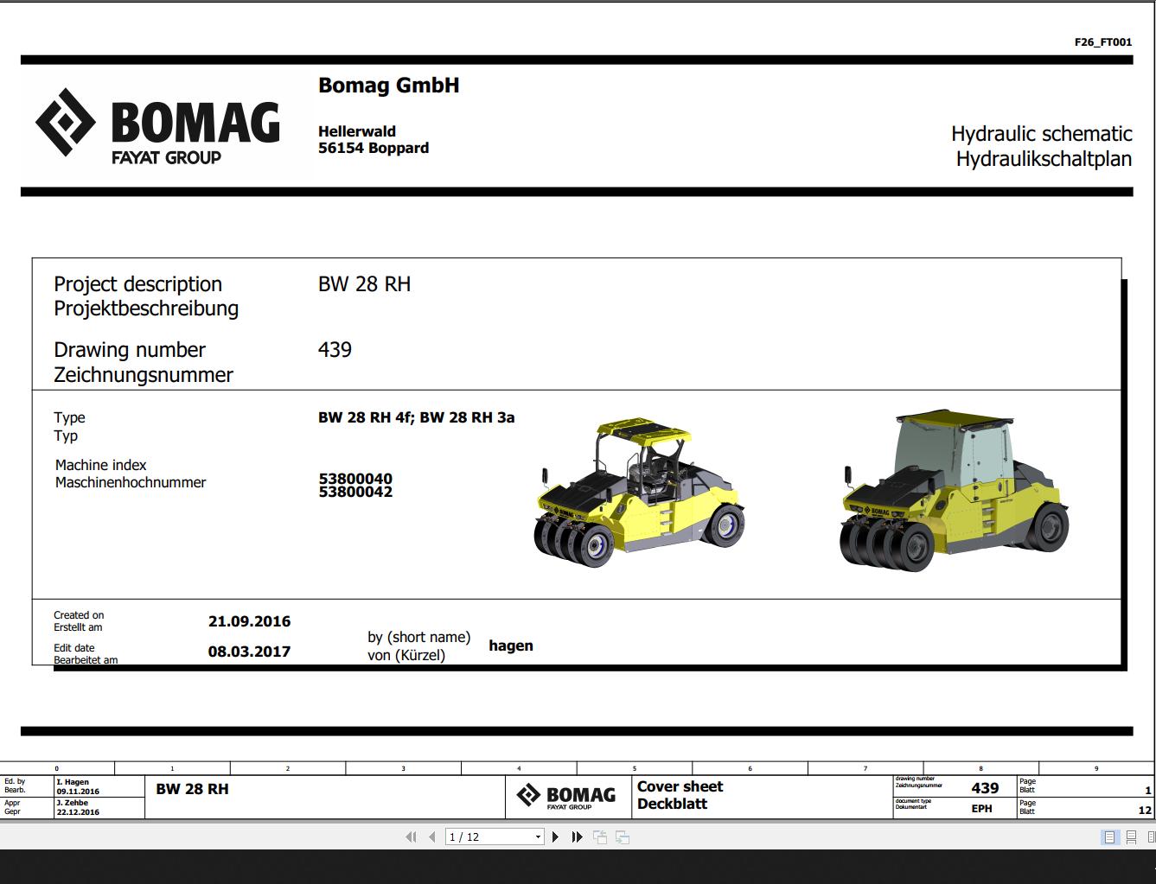The height and width of the screenshot is (884, 1156).
Task: Click editor name 'I. Hagen' in the title block
Action: (x=73, y=782)
